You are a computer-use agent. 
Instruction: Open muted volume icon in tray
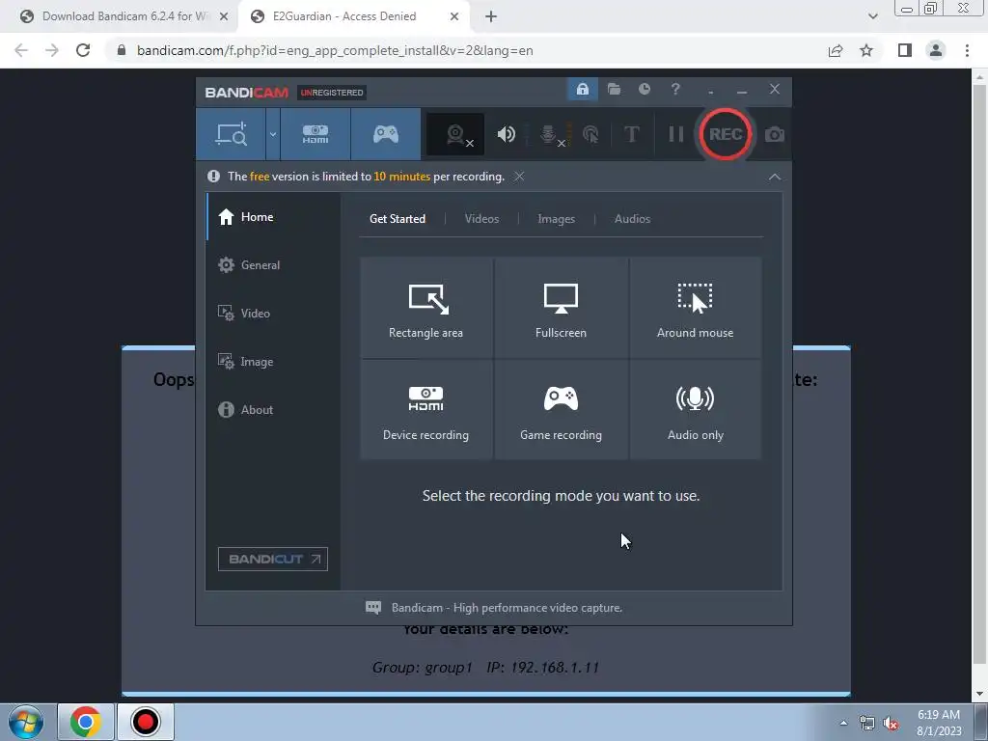pos(891,723)
